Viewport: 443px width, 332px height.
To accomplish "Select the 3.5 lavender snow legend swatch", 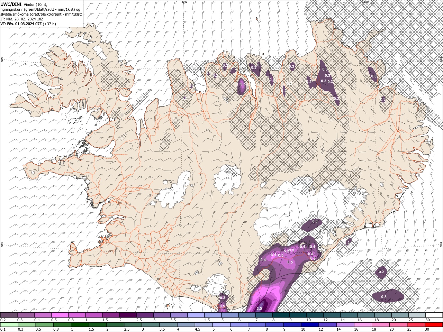I will tap(179, 315).
